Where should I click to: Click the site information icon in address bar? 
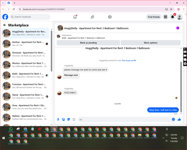pos(20,9)
